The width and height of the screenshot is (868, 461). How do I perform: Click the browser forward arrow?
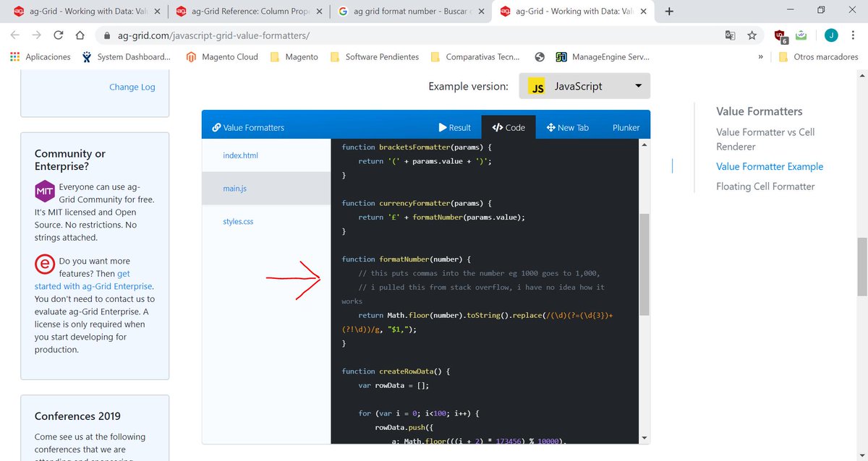coord(36,35)
